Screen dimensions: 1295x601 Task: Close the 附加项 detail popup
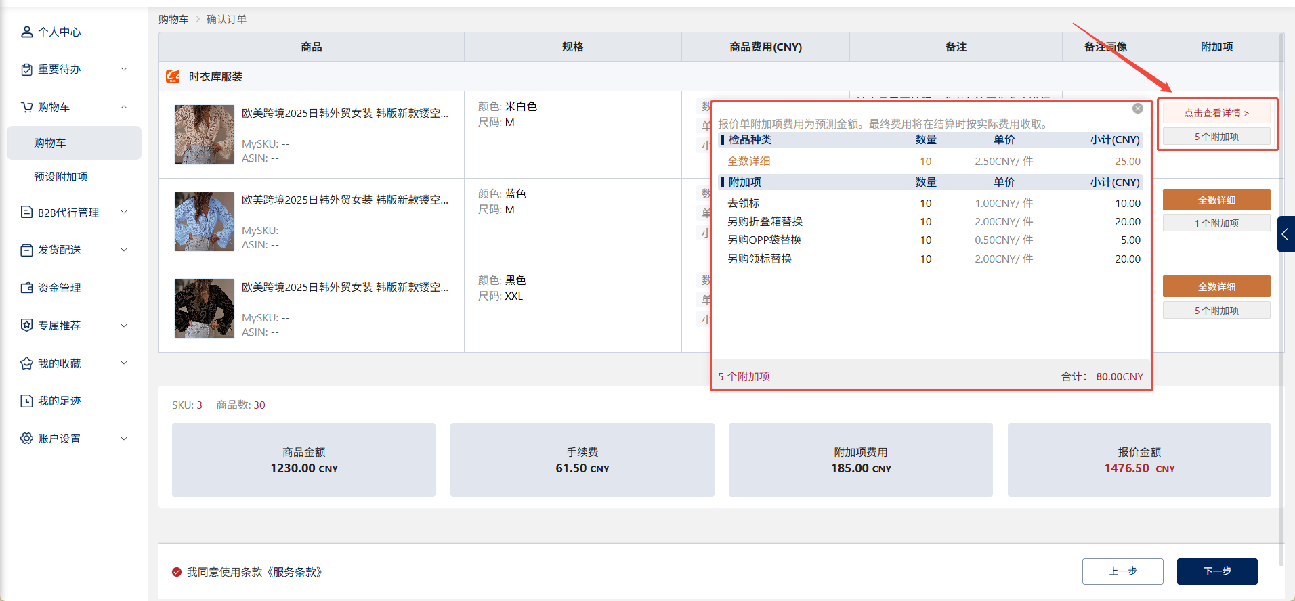[1138, 108]
